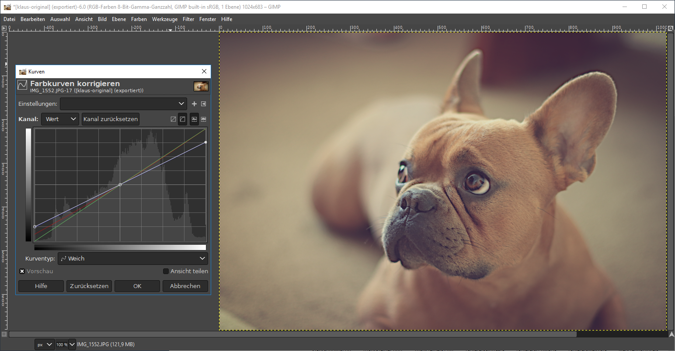Screen dimensions: 675x351
Task: Click the middle control point on the curve
Action: coord(120,184)
